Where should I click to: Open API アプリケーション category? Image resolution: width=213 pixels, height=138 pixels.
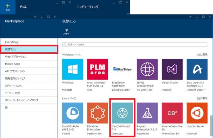(x=29, y=71)
